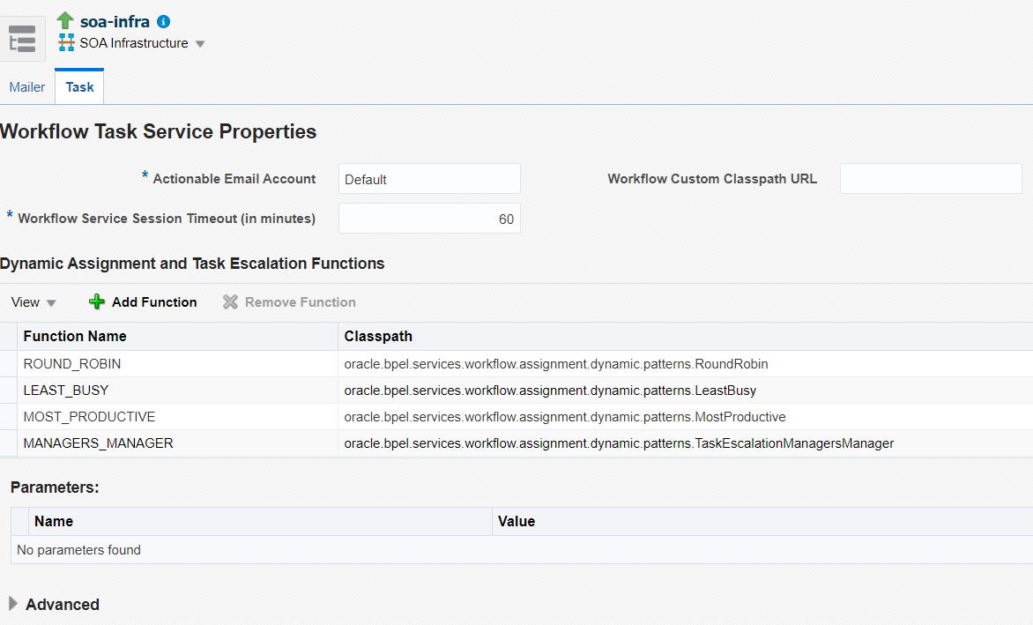The image size is (1033, 625).
Task: Click the soa-infra title link
Action: (115, 22)
